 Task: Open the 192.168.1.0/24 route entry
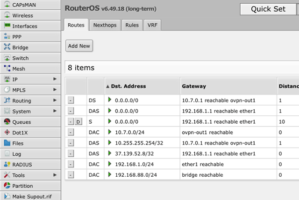point(134,164)
